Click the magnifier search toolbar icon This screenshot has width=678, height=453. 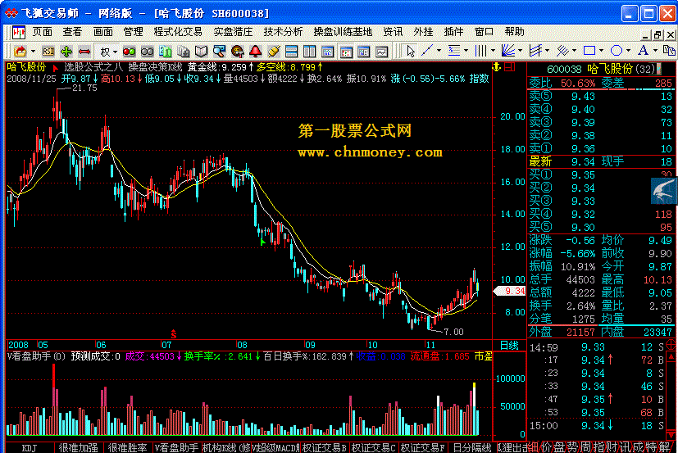point(219,52)
